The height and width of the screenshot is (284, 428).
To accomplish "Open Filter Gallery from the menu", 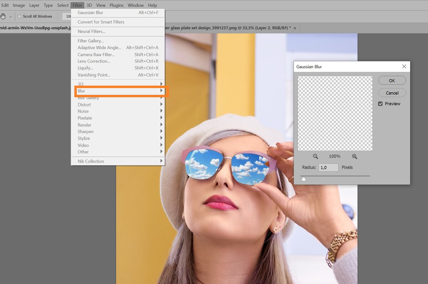I will tap(118, 41).
